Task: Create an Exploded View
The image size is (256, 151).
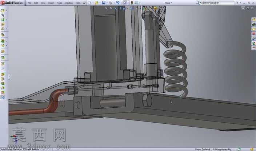Action: [x=3, y=64]
